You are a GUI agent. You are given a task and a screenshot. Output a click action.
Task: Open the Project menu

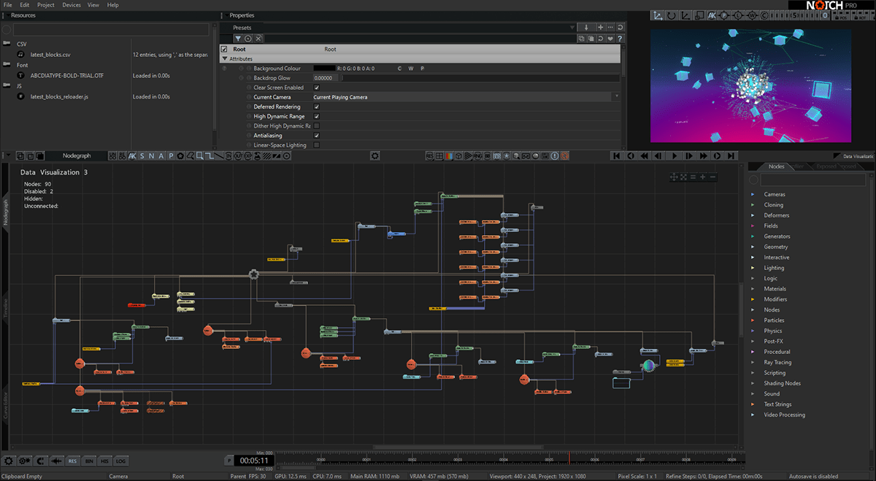tap(46, 5)
